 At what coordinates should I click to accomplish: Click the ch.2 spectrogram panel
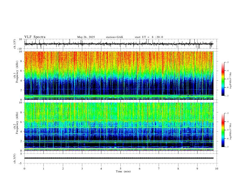(x=119, y=127)
